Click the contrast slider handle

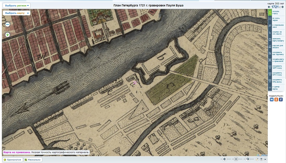(225, 159)
